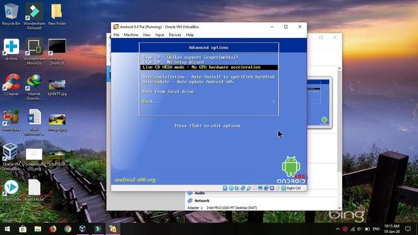418x235 pixels.
Task: Open the Input menu
Action: [159, 35]
